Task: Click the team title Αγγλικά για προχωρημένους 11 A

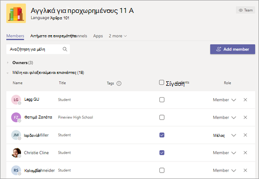Action: (82, 10)
